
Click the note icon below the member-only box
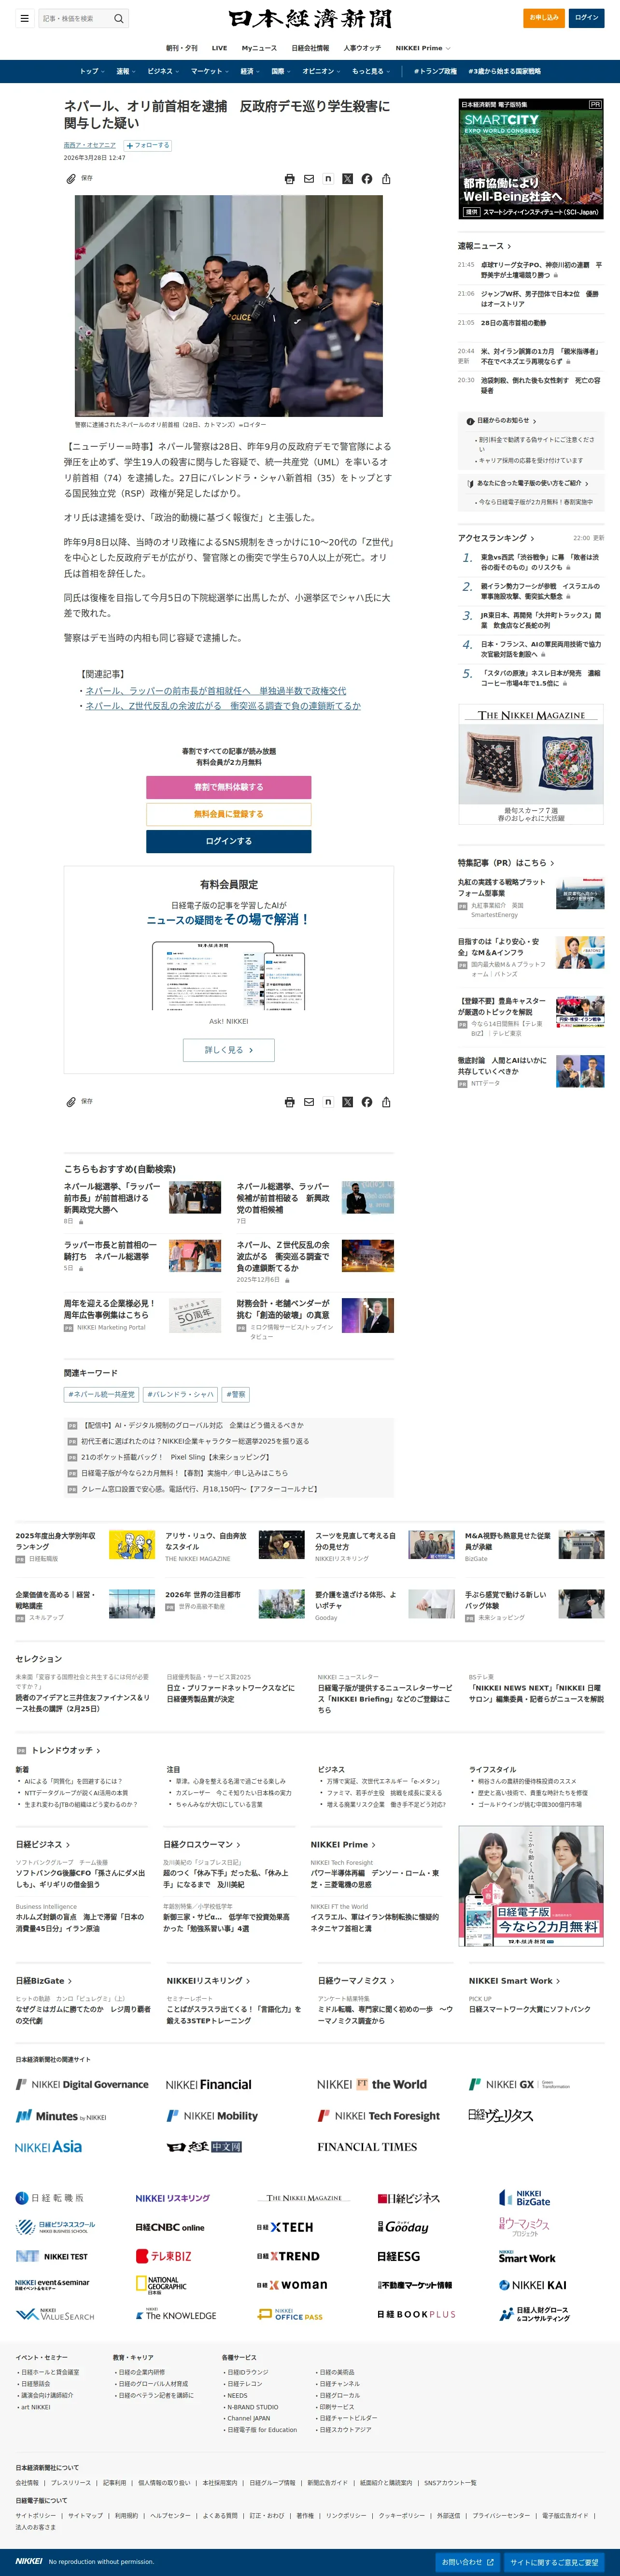(328, 1102)
